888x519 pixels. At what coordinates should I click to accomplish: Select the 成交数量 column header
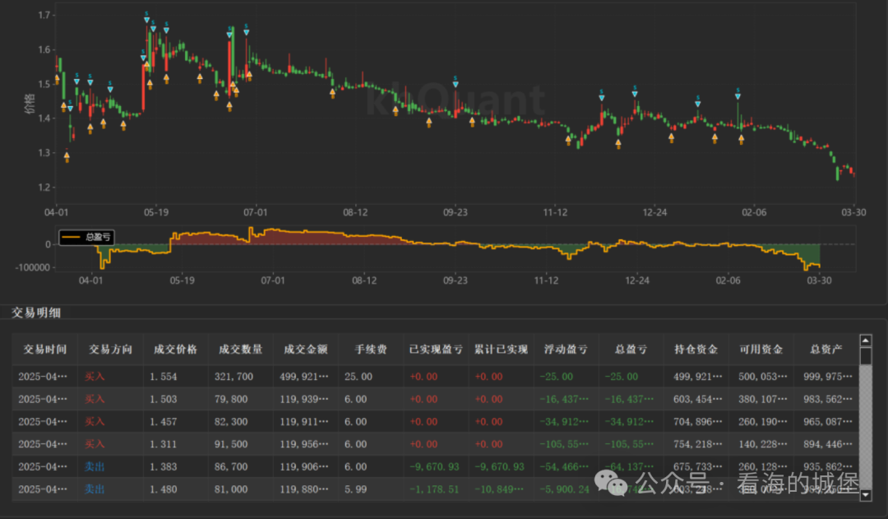click(241, 350)
